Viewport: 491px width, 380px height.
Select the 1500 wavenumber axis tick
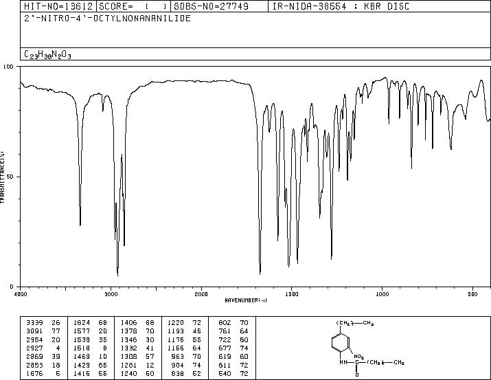290,293
